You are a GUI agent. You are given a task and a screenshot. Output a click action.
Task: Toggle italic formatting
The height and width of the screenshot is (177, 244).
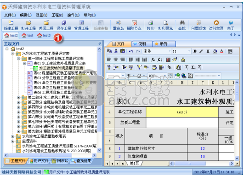pos(201,51)
